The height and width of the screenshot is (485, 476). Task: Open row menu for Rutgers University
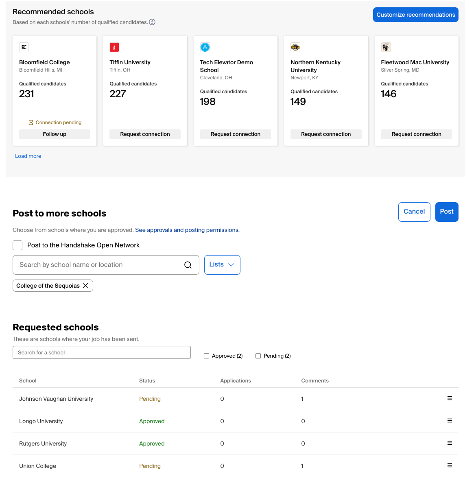450,443
